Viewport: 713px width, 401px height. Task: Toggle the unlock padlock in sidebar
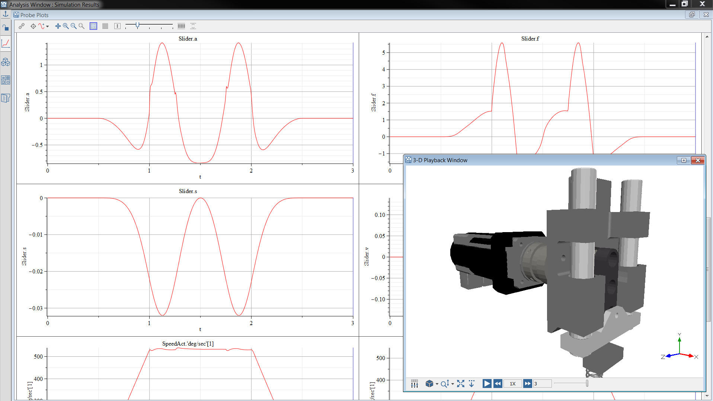[x=6, y=28]
